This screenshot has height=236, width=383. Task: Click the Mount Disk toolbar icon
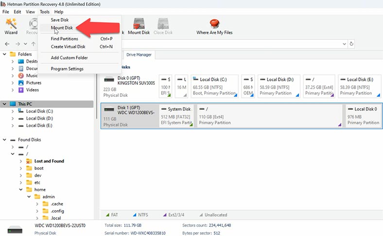tap(139, 26)
